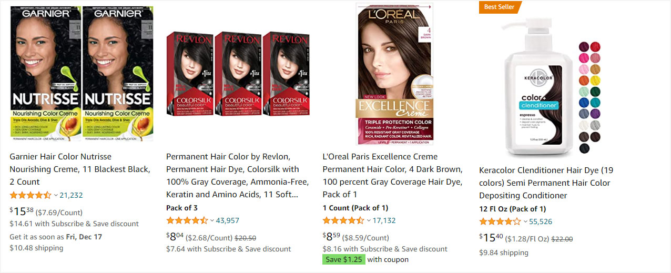671x273 pixels.
Task: Expand the rating chevron beside 43,957
Action: click(x=212, y=221)
